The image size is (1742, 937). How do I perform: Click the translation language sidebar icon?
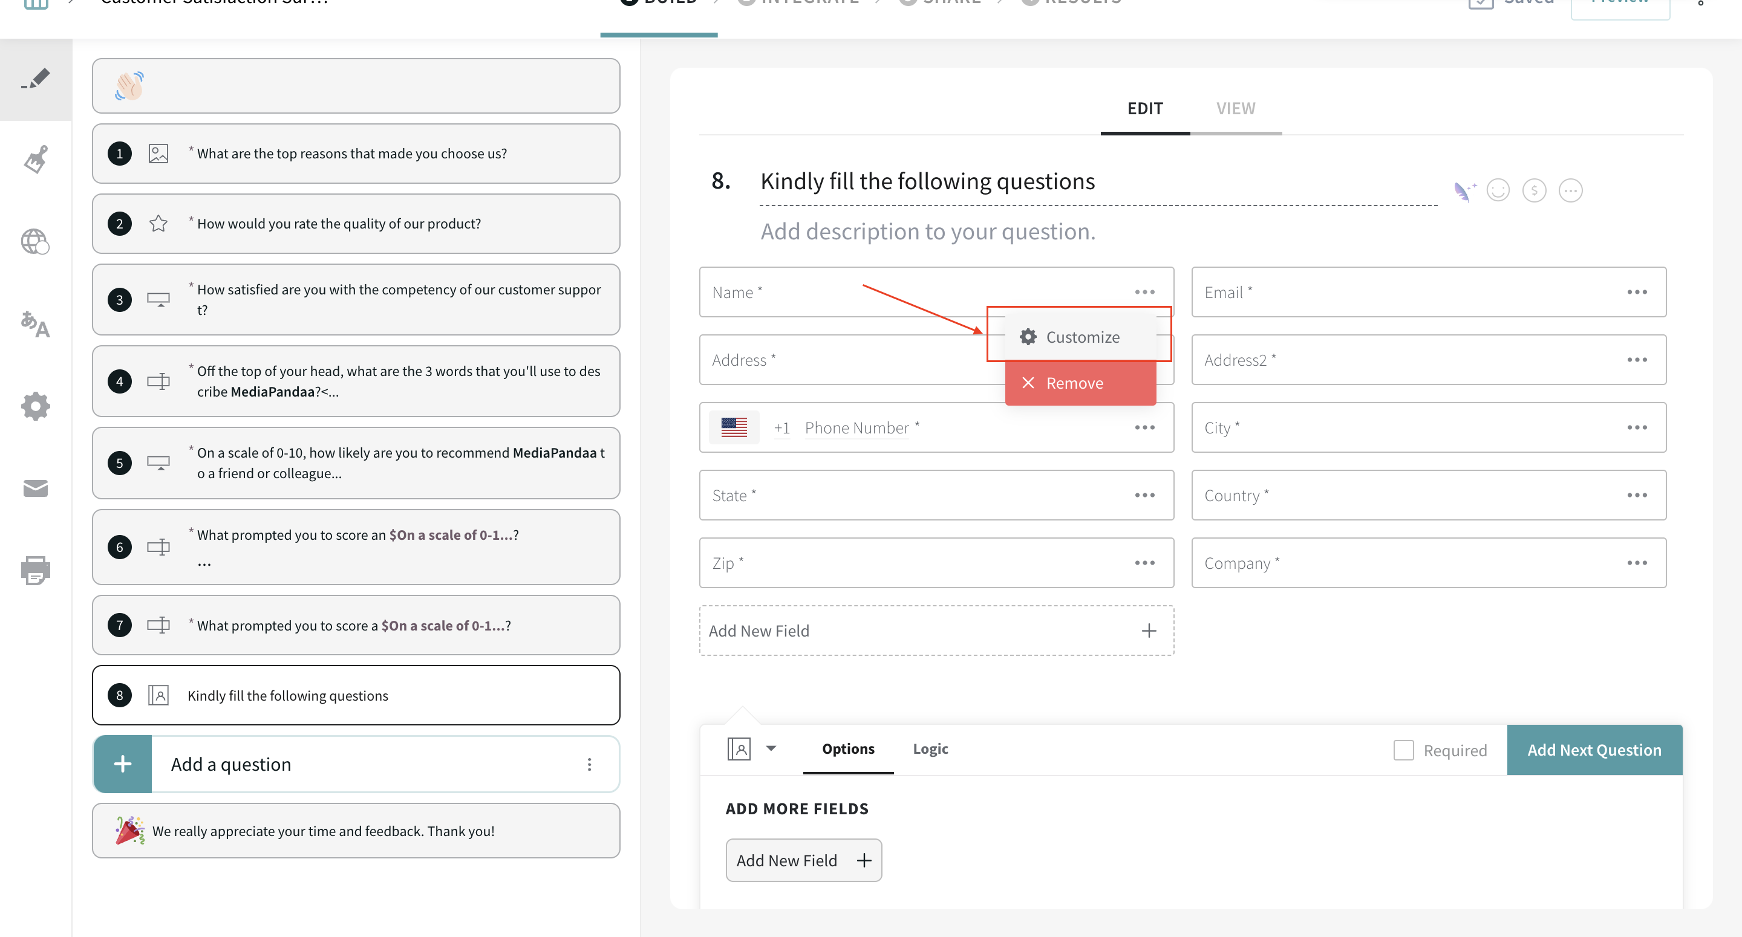[x=36, y=325]
